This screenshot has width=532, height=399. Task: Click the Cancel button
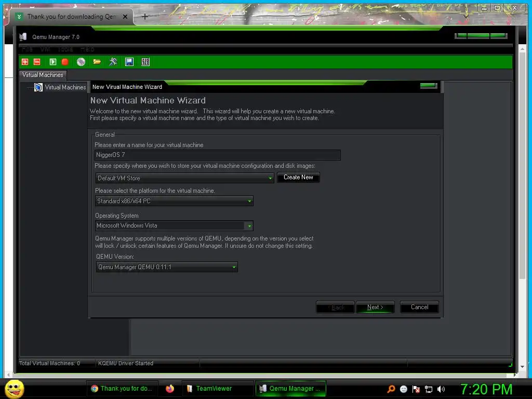(x=419, y=307)
